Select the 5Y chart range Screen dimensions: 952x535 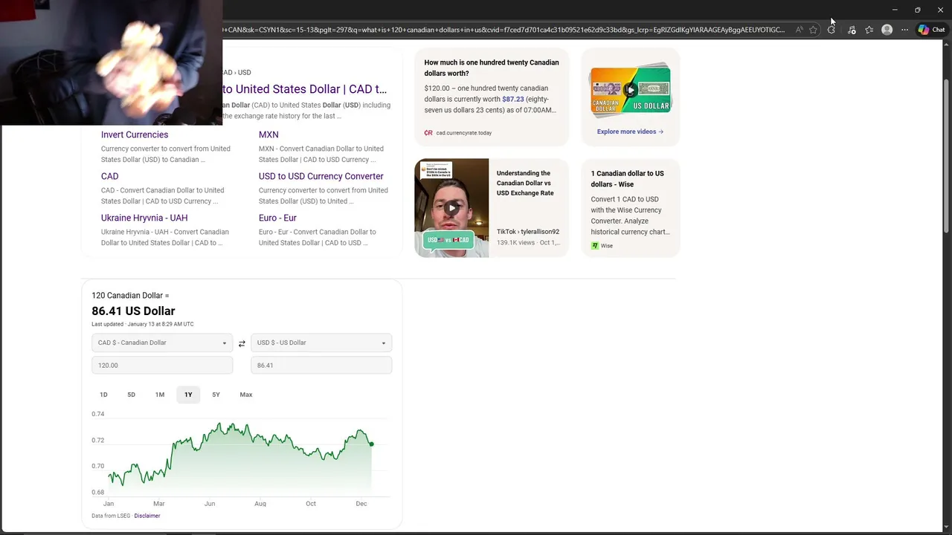216,395
